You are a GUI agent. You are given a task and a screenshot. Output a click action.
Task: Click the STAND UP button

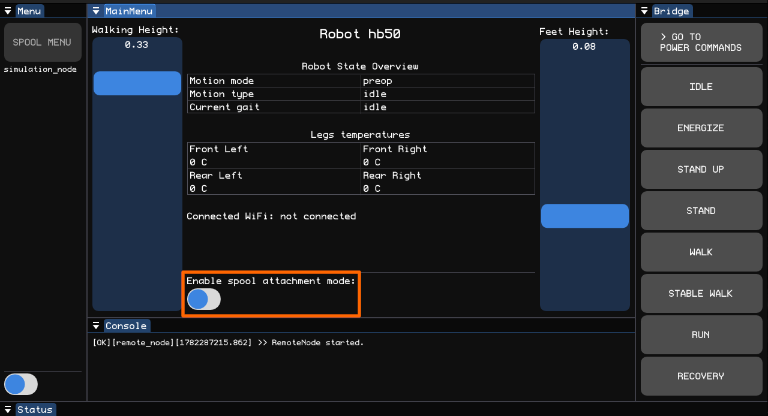pos(701,169)
